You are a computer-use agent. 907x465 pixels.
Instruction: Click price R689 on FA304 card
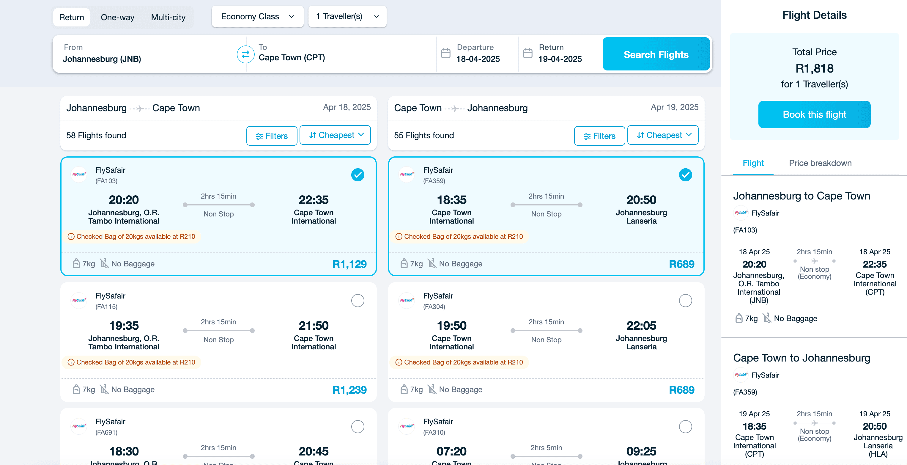(x=682, y=389)
